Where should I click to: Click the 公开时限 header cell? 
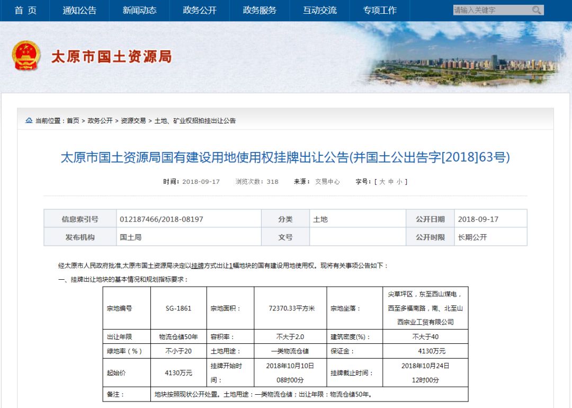[430, 237]
